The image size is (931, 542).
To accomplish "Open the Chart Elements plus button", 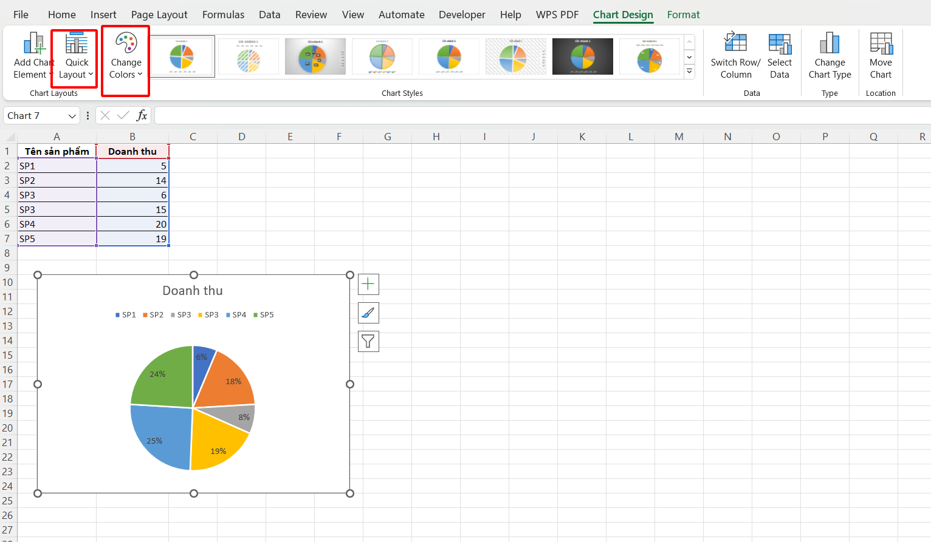I will [x=368, y=284].
